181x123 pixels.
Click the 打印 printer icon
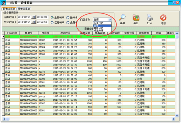click(150, 17)
